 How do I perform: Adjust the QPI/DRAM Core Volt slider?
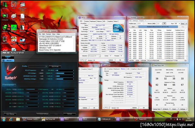[64, 76]
